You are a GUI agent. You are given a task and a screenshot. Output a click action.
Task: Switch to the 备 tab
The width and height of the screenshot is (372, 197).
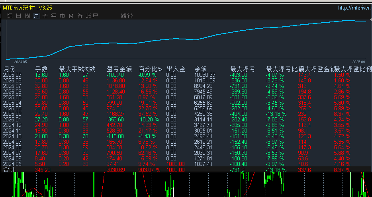click(80, 16)
